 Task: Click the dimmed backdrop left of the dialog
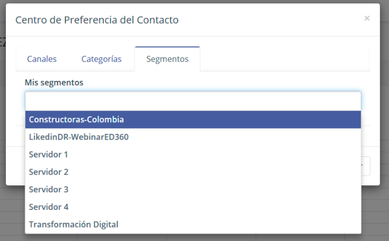[3, 107]
